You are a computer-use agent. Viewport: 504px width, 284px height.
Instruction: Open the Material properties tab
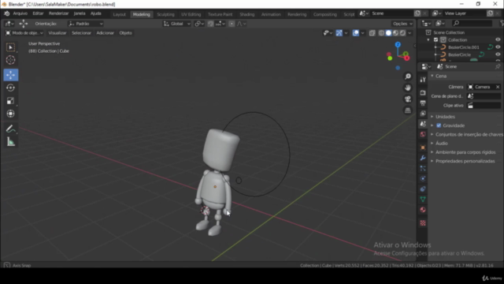point(423,210)
